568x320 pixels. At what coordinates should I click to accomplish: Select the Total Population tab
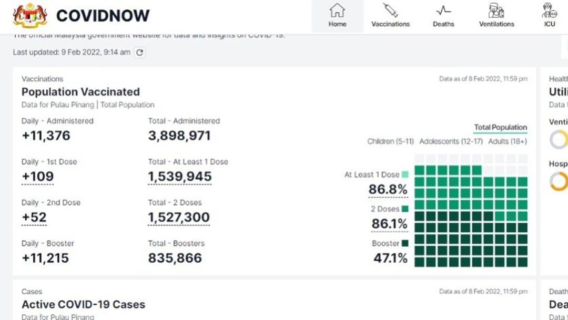coord(501,127)
